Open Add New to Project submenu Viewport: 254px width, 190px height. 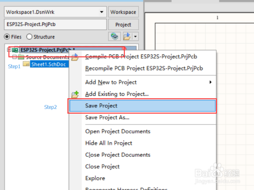143,82
